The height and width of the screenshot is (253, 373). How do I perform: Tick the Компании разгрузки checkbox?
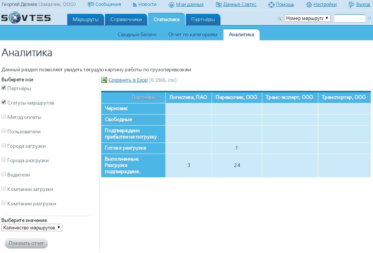coord(4,203)
